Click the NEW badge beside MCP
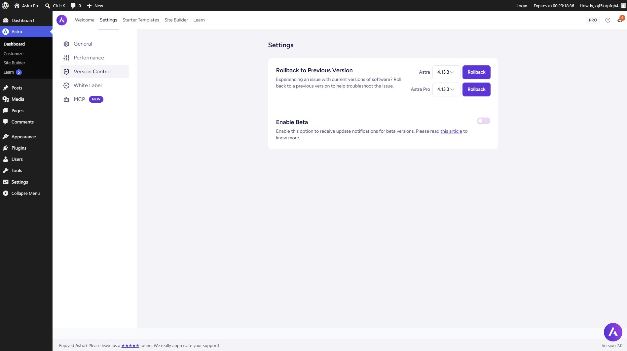This screenshot has height=351, width=627. pyautogui.click(x=96, y=99)
